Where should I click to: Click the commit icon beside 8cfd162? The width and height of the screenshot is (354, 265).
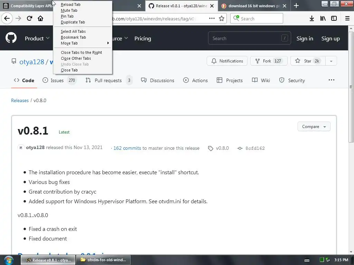[240, 148]
